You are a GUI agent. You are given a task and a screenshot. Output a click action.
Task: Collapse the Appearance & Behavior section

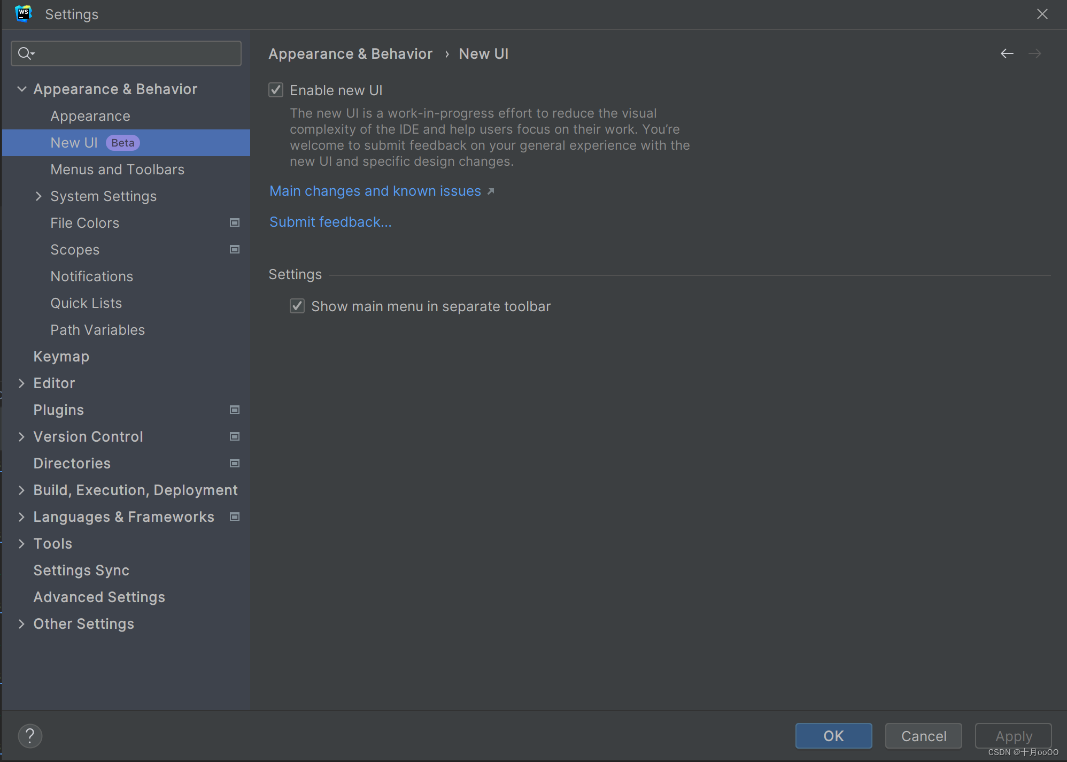click(x=22, y=89)
